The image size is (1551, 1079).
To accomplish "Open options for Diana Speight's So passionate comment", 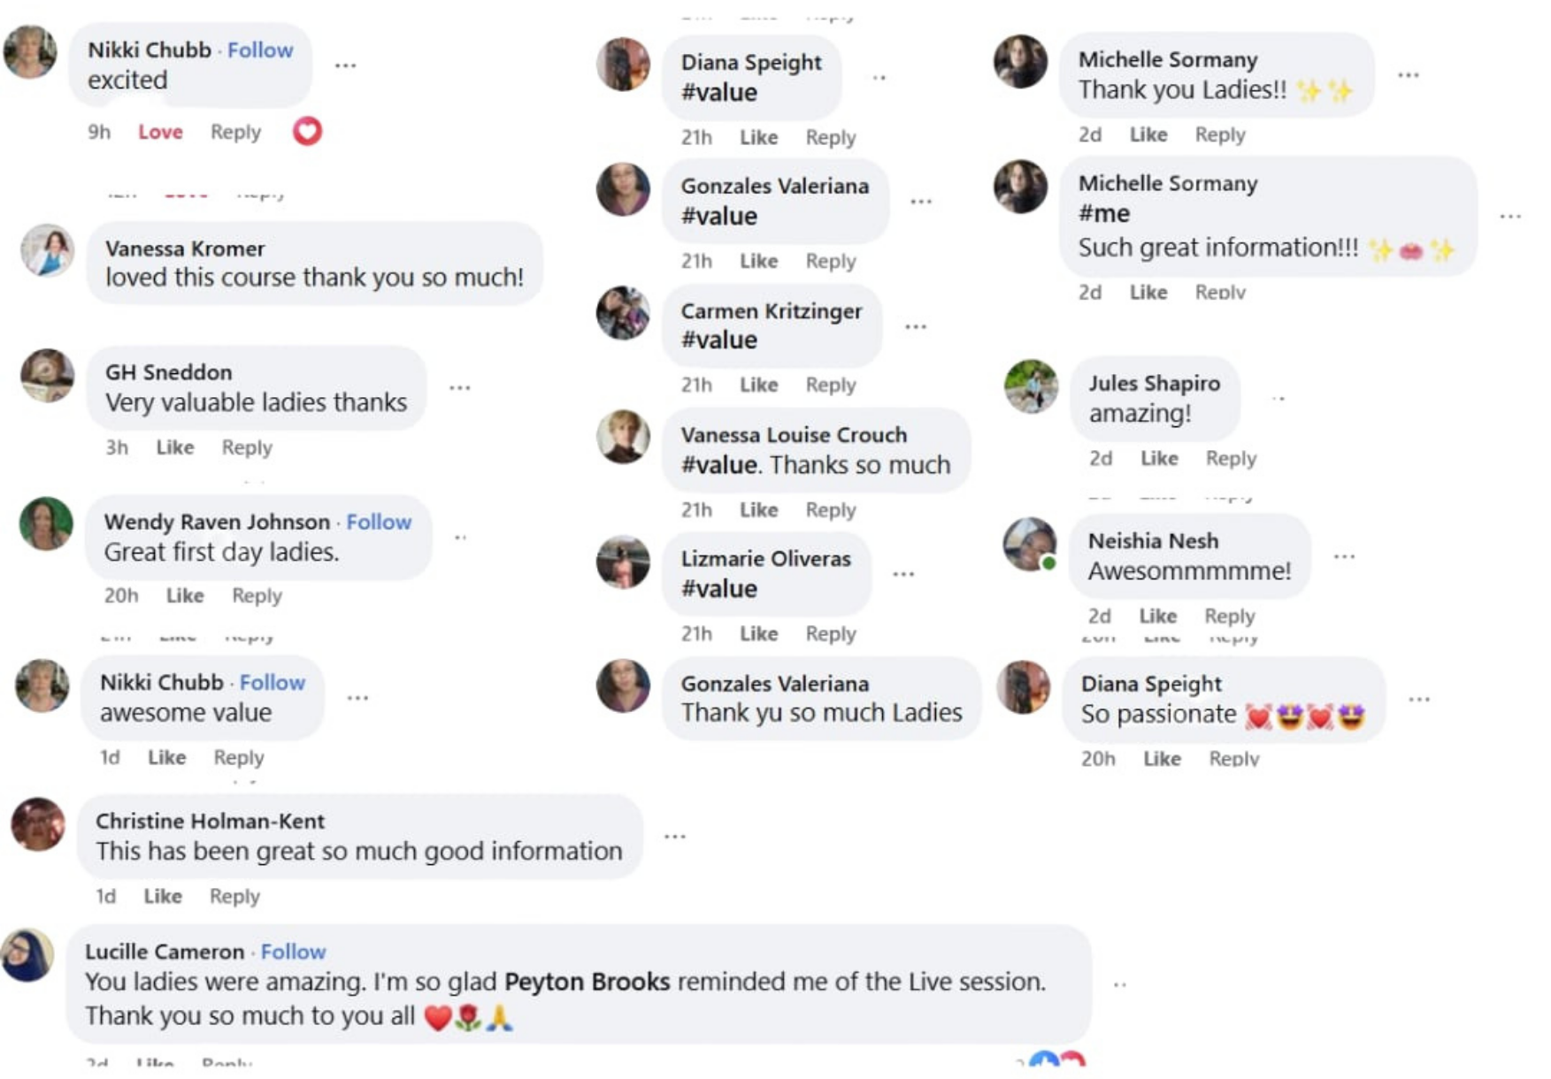I will pyautogui.click(x=1419, y=700).
